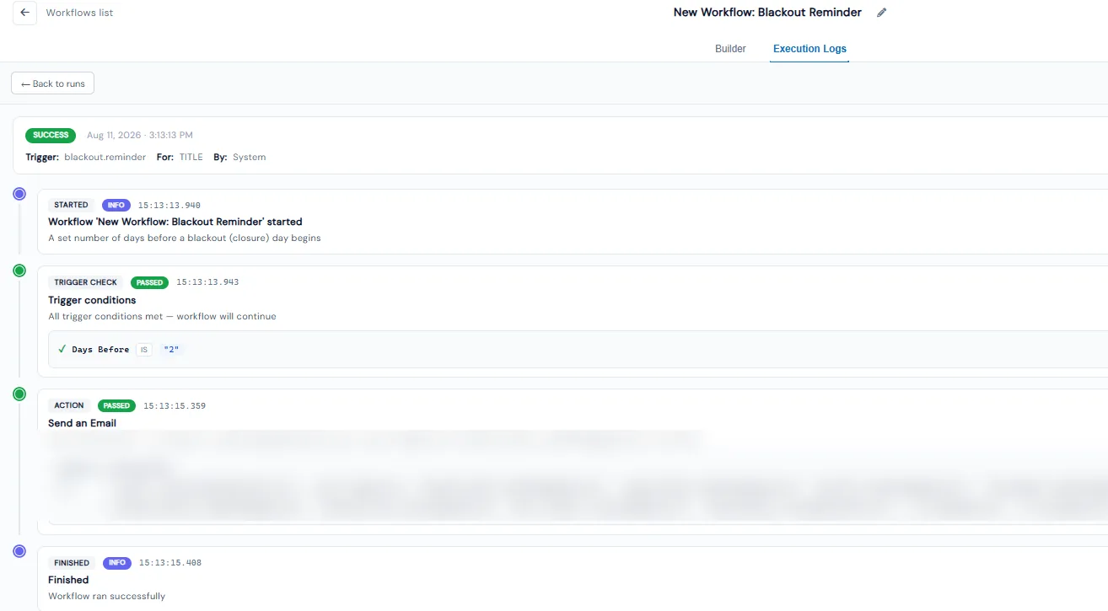Image resolution: width=1108 pixels, height=611 pixels.
Task: Click the timestamp 15:13:13.943
Action: pos(207,282)
